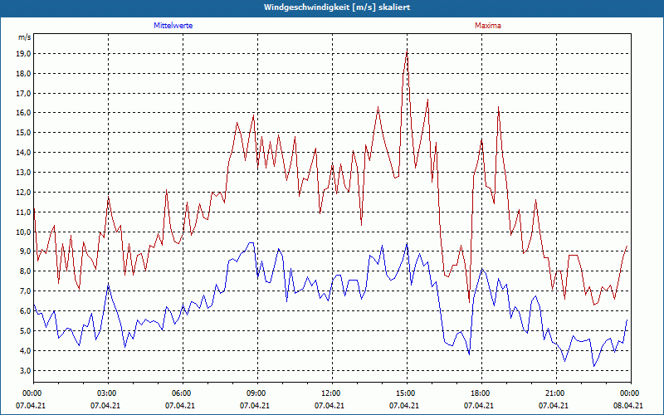Viewport: 664px width, 415px height.
Task: Click the 21:00 time label
Action: click(x=556, y=393)
